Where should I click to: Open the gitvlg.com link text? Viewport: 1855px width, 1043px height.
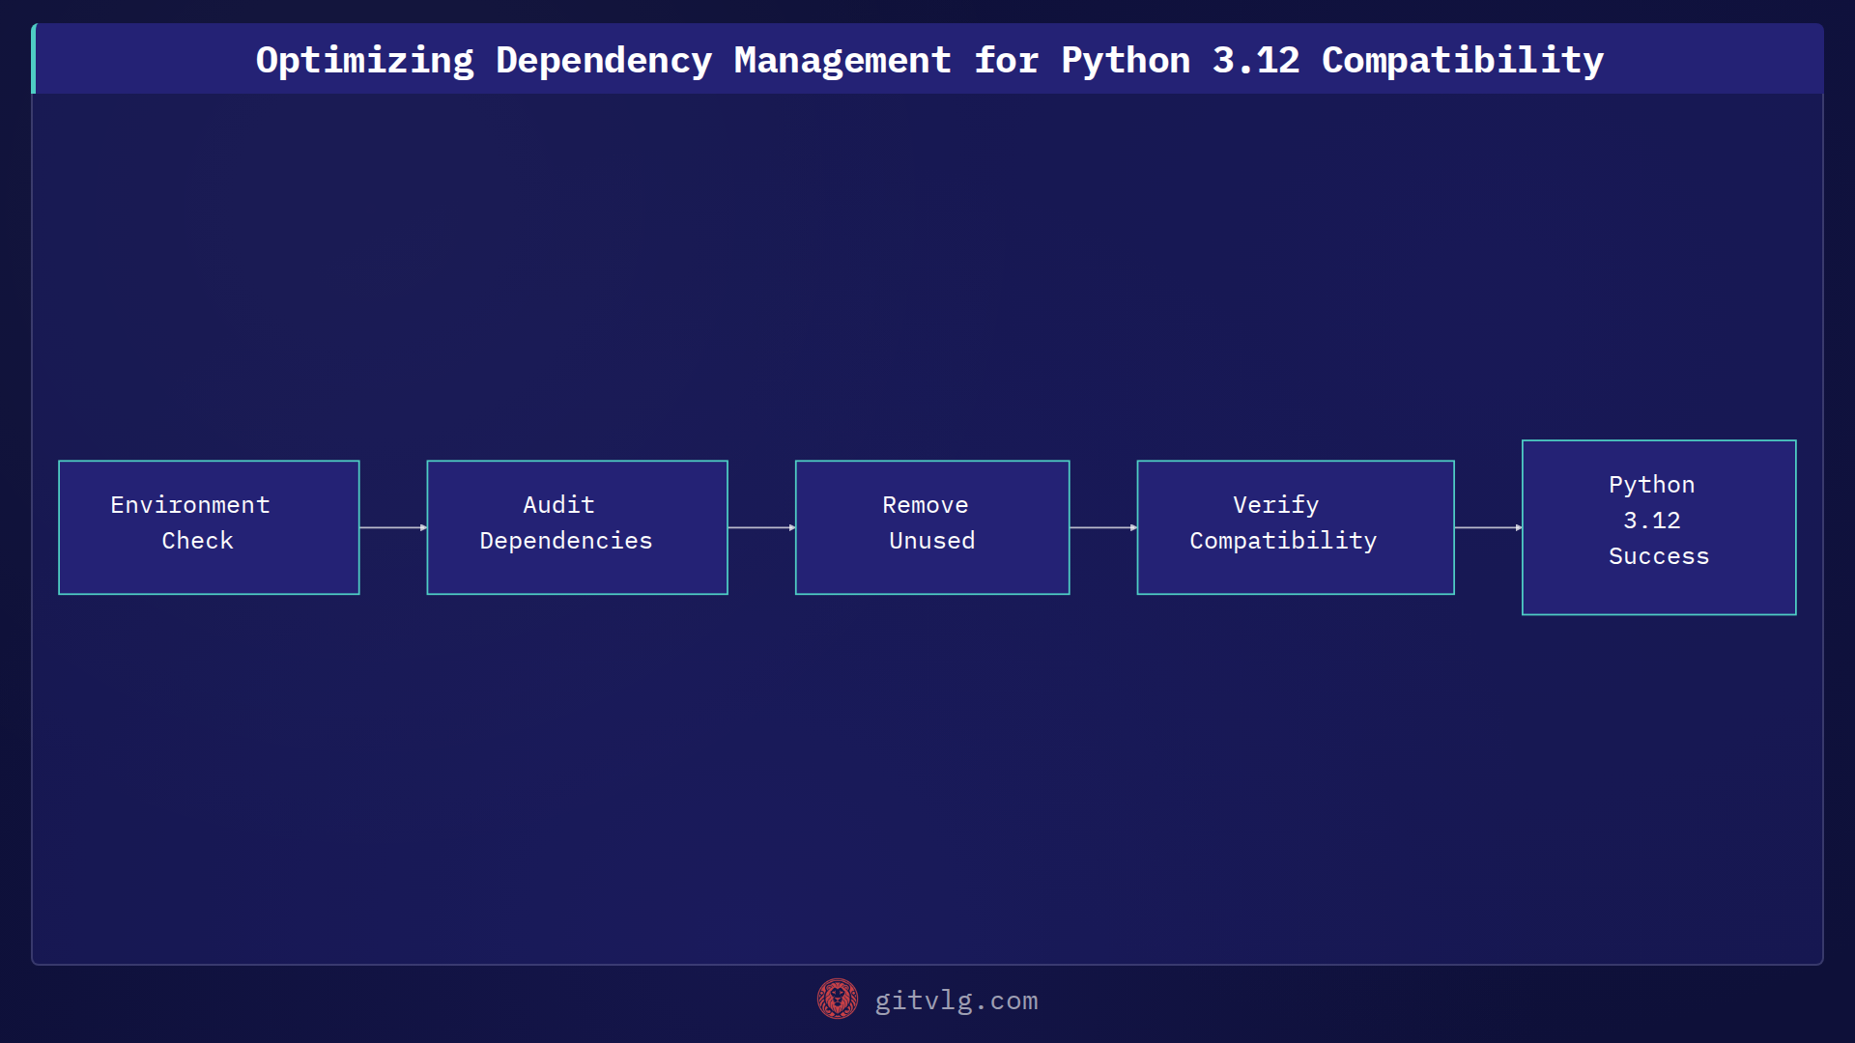956,1001
